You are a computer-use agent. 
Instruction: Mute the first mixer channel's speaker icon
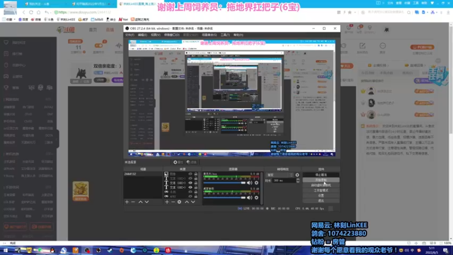pyautogui.click(x=250, y=182)
